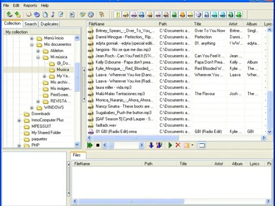Click the red X delete icon
The width and height of the screenshot is (275, 206).
178,145
